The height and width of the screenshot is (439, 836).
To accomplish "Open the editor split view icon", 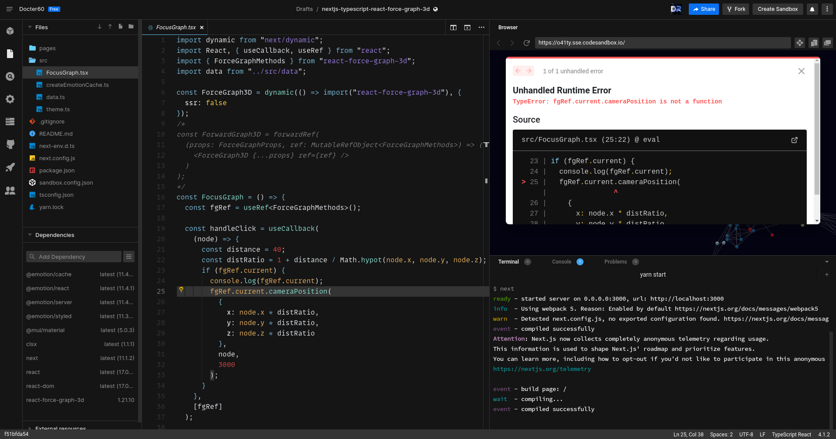I will (453, 27).
